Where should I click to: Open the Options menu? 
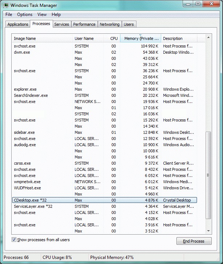(25, 15)
